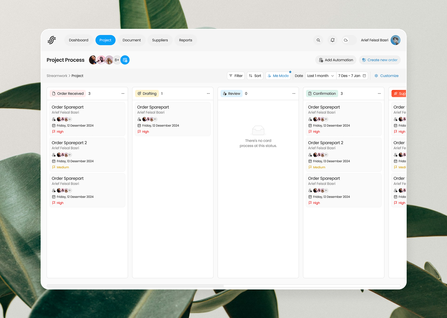Go to Suppliers tab
The width and height of the screenshot is (447, 318).
point(160,40)
